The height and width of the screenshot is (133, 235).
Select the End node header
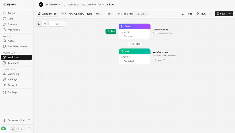(135, 51)
